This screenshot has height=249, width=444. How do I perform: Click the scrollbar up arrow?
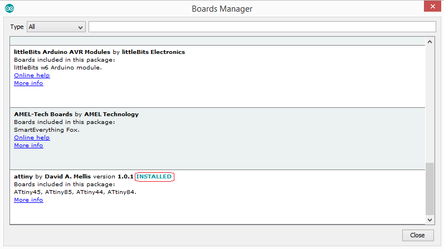[x=430, y=42]
